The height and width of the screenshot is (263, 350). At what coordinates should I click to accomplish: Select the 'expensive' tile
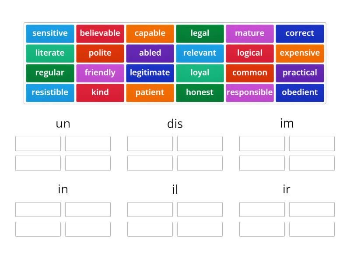coord(300,53)
